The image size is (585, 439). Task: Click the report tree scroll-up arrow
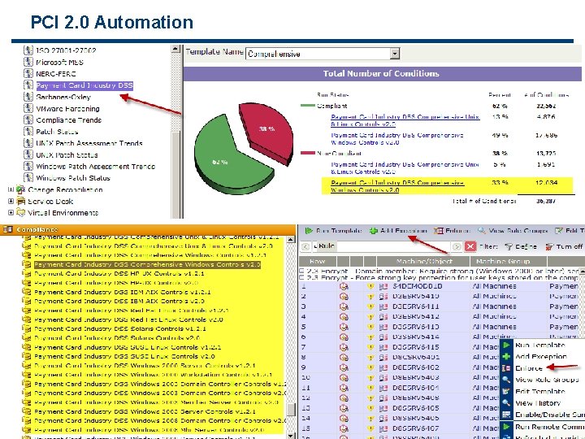pyautogui.click(x=175, y=49)
